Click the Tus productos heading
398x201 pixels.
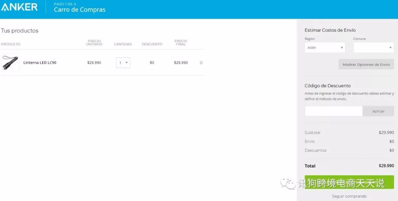click(20, 30)
